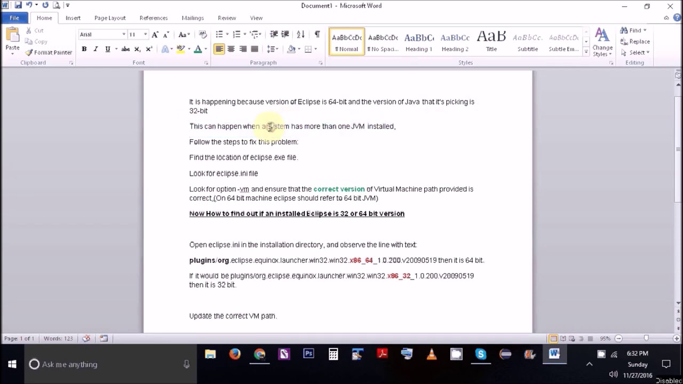Click the Redo icon in Quick Access
The width and height of the screenshot is (683, 384).
point(45,5)
